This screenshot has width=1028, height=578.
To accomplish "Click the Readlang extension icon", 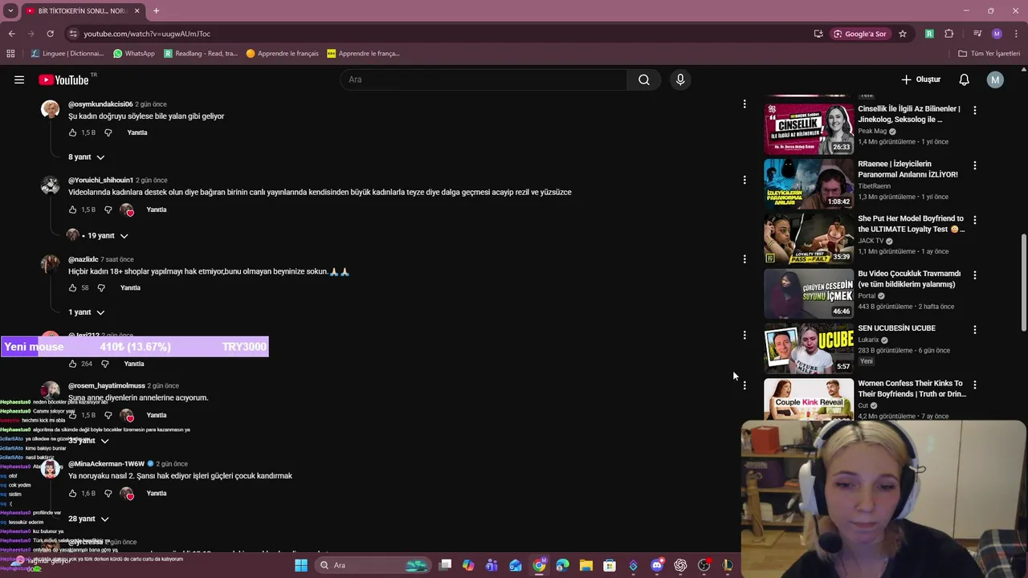I will point(929,34).
